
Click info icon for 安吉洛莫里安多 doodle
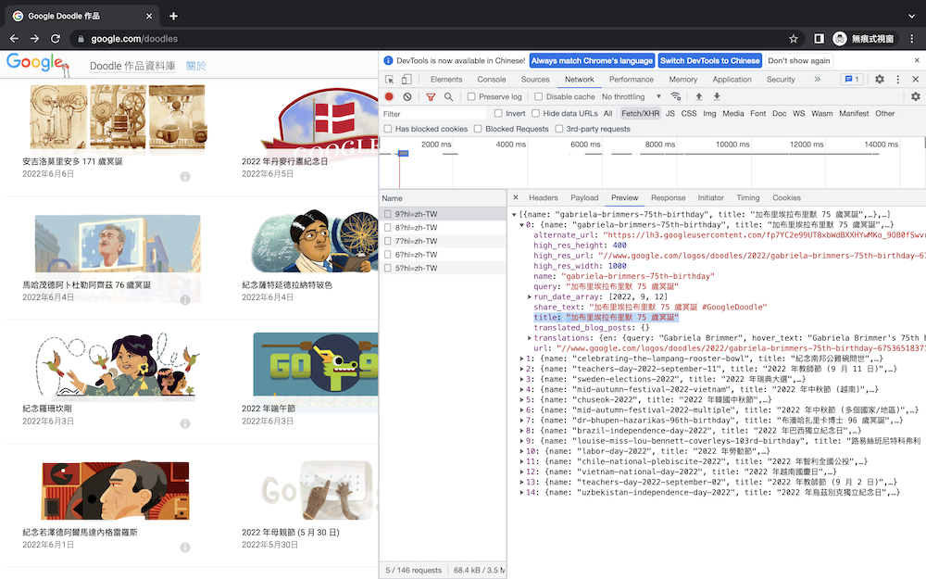pyautogui.click(x=185, y=177)
